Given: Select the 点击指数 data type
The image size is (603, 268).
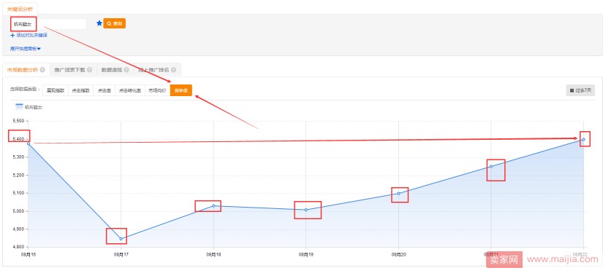Looking at the screenshot, I should (x=80, y=90).
